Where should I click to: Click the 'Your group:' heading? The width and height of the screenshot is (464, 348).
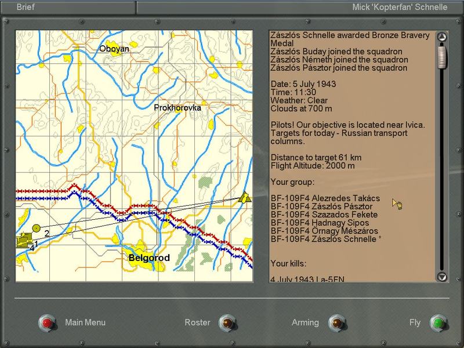(293, 182)
